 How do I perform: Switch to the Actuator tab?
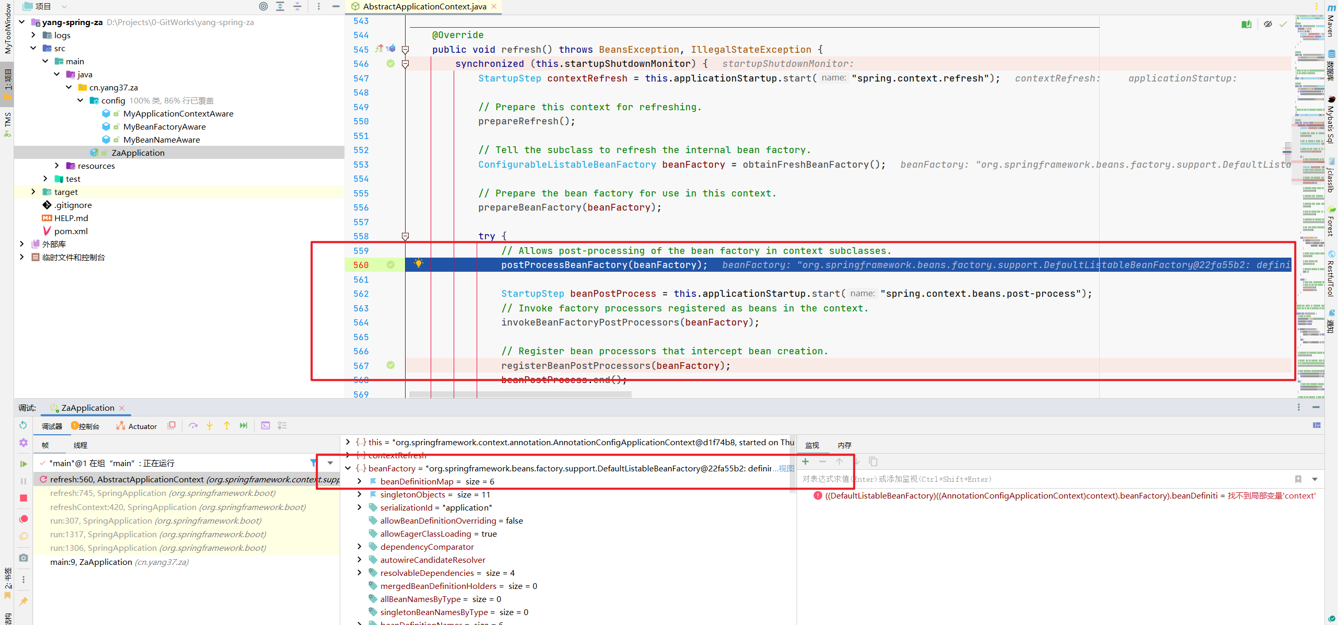click(136, 426)
